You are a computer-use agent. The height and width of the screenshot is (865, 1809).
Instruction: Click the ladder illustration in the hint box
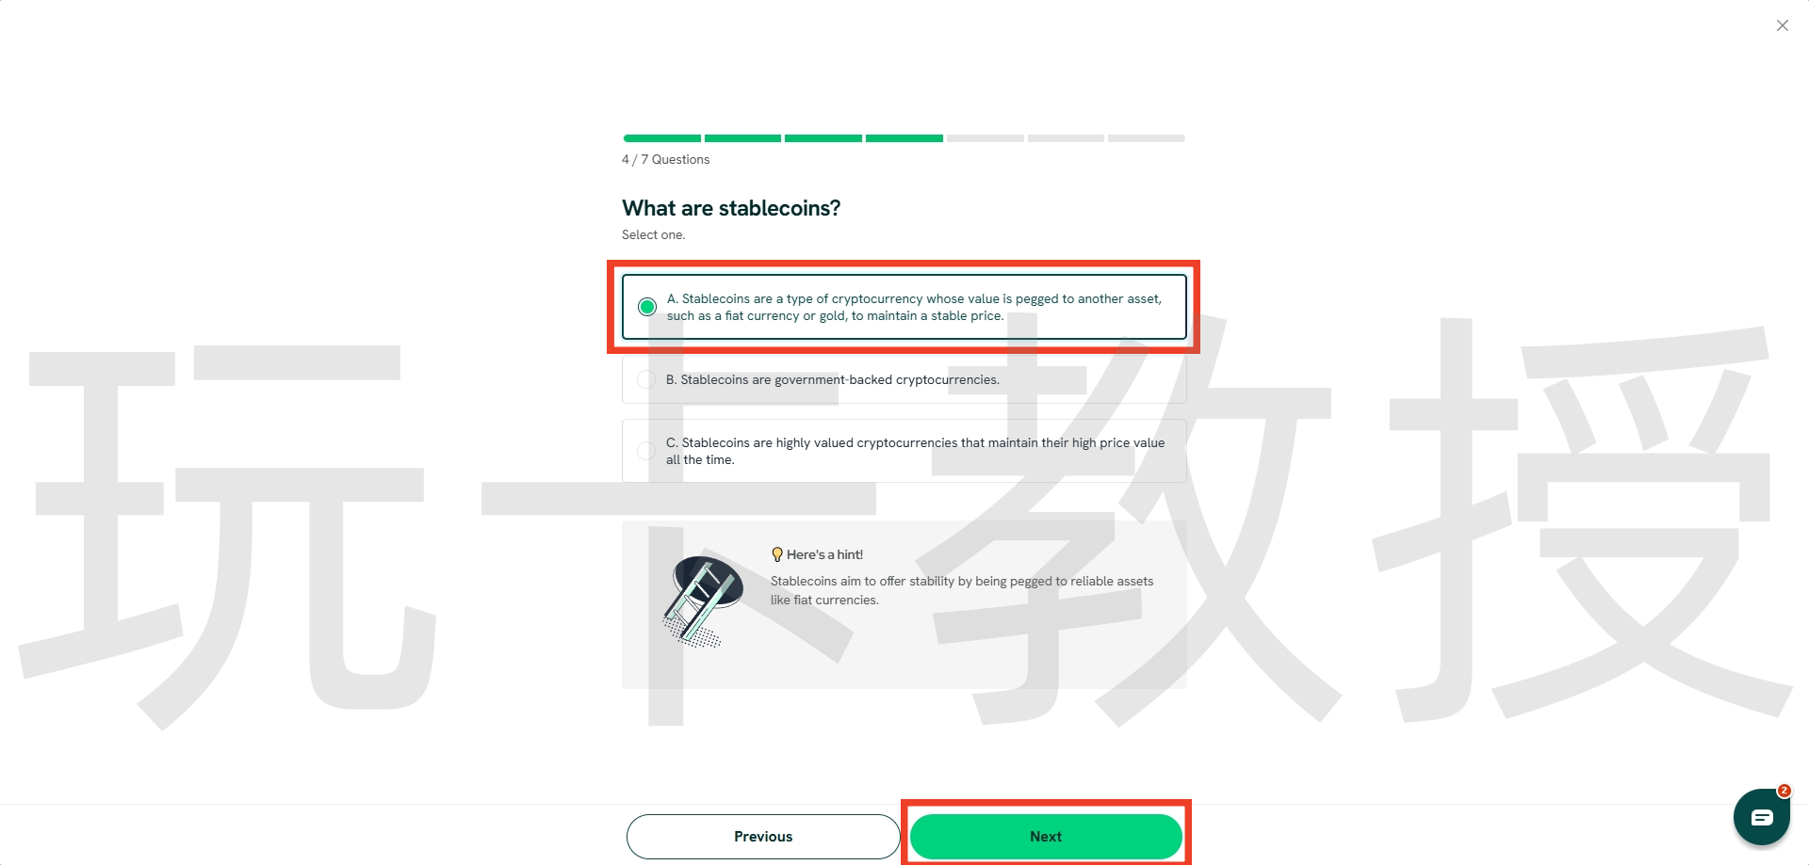tap(702, 601)
